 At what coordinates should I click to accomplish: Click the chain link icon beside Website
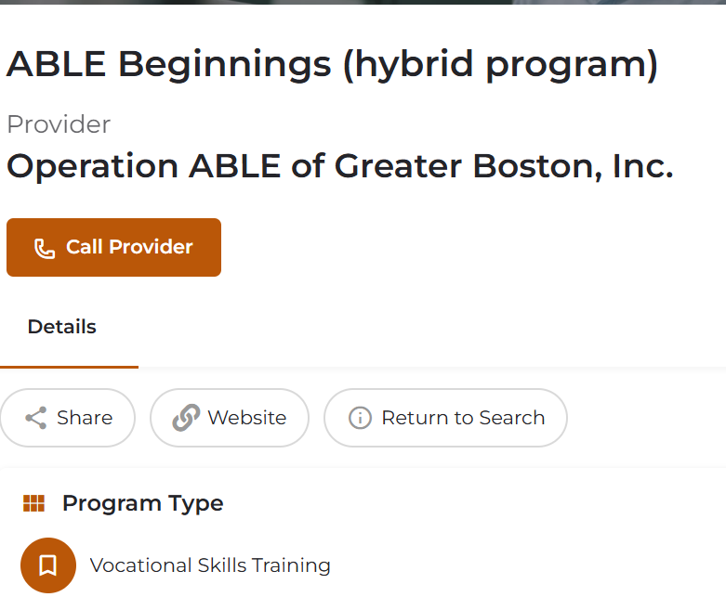tap(186, 418)
